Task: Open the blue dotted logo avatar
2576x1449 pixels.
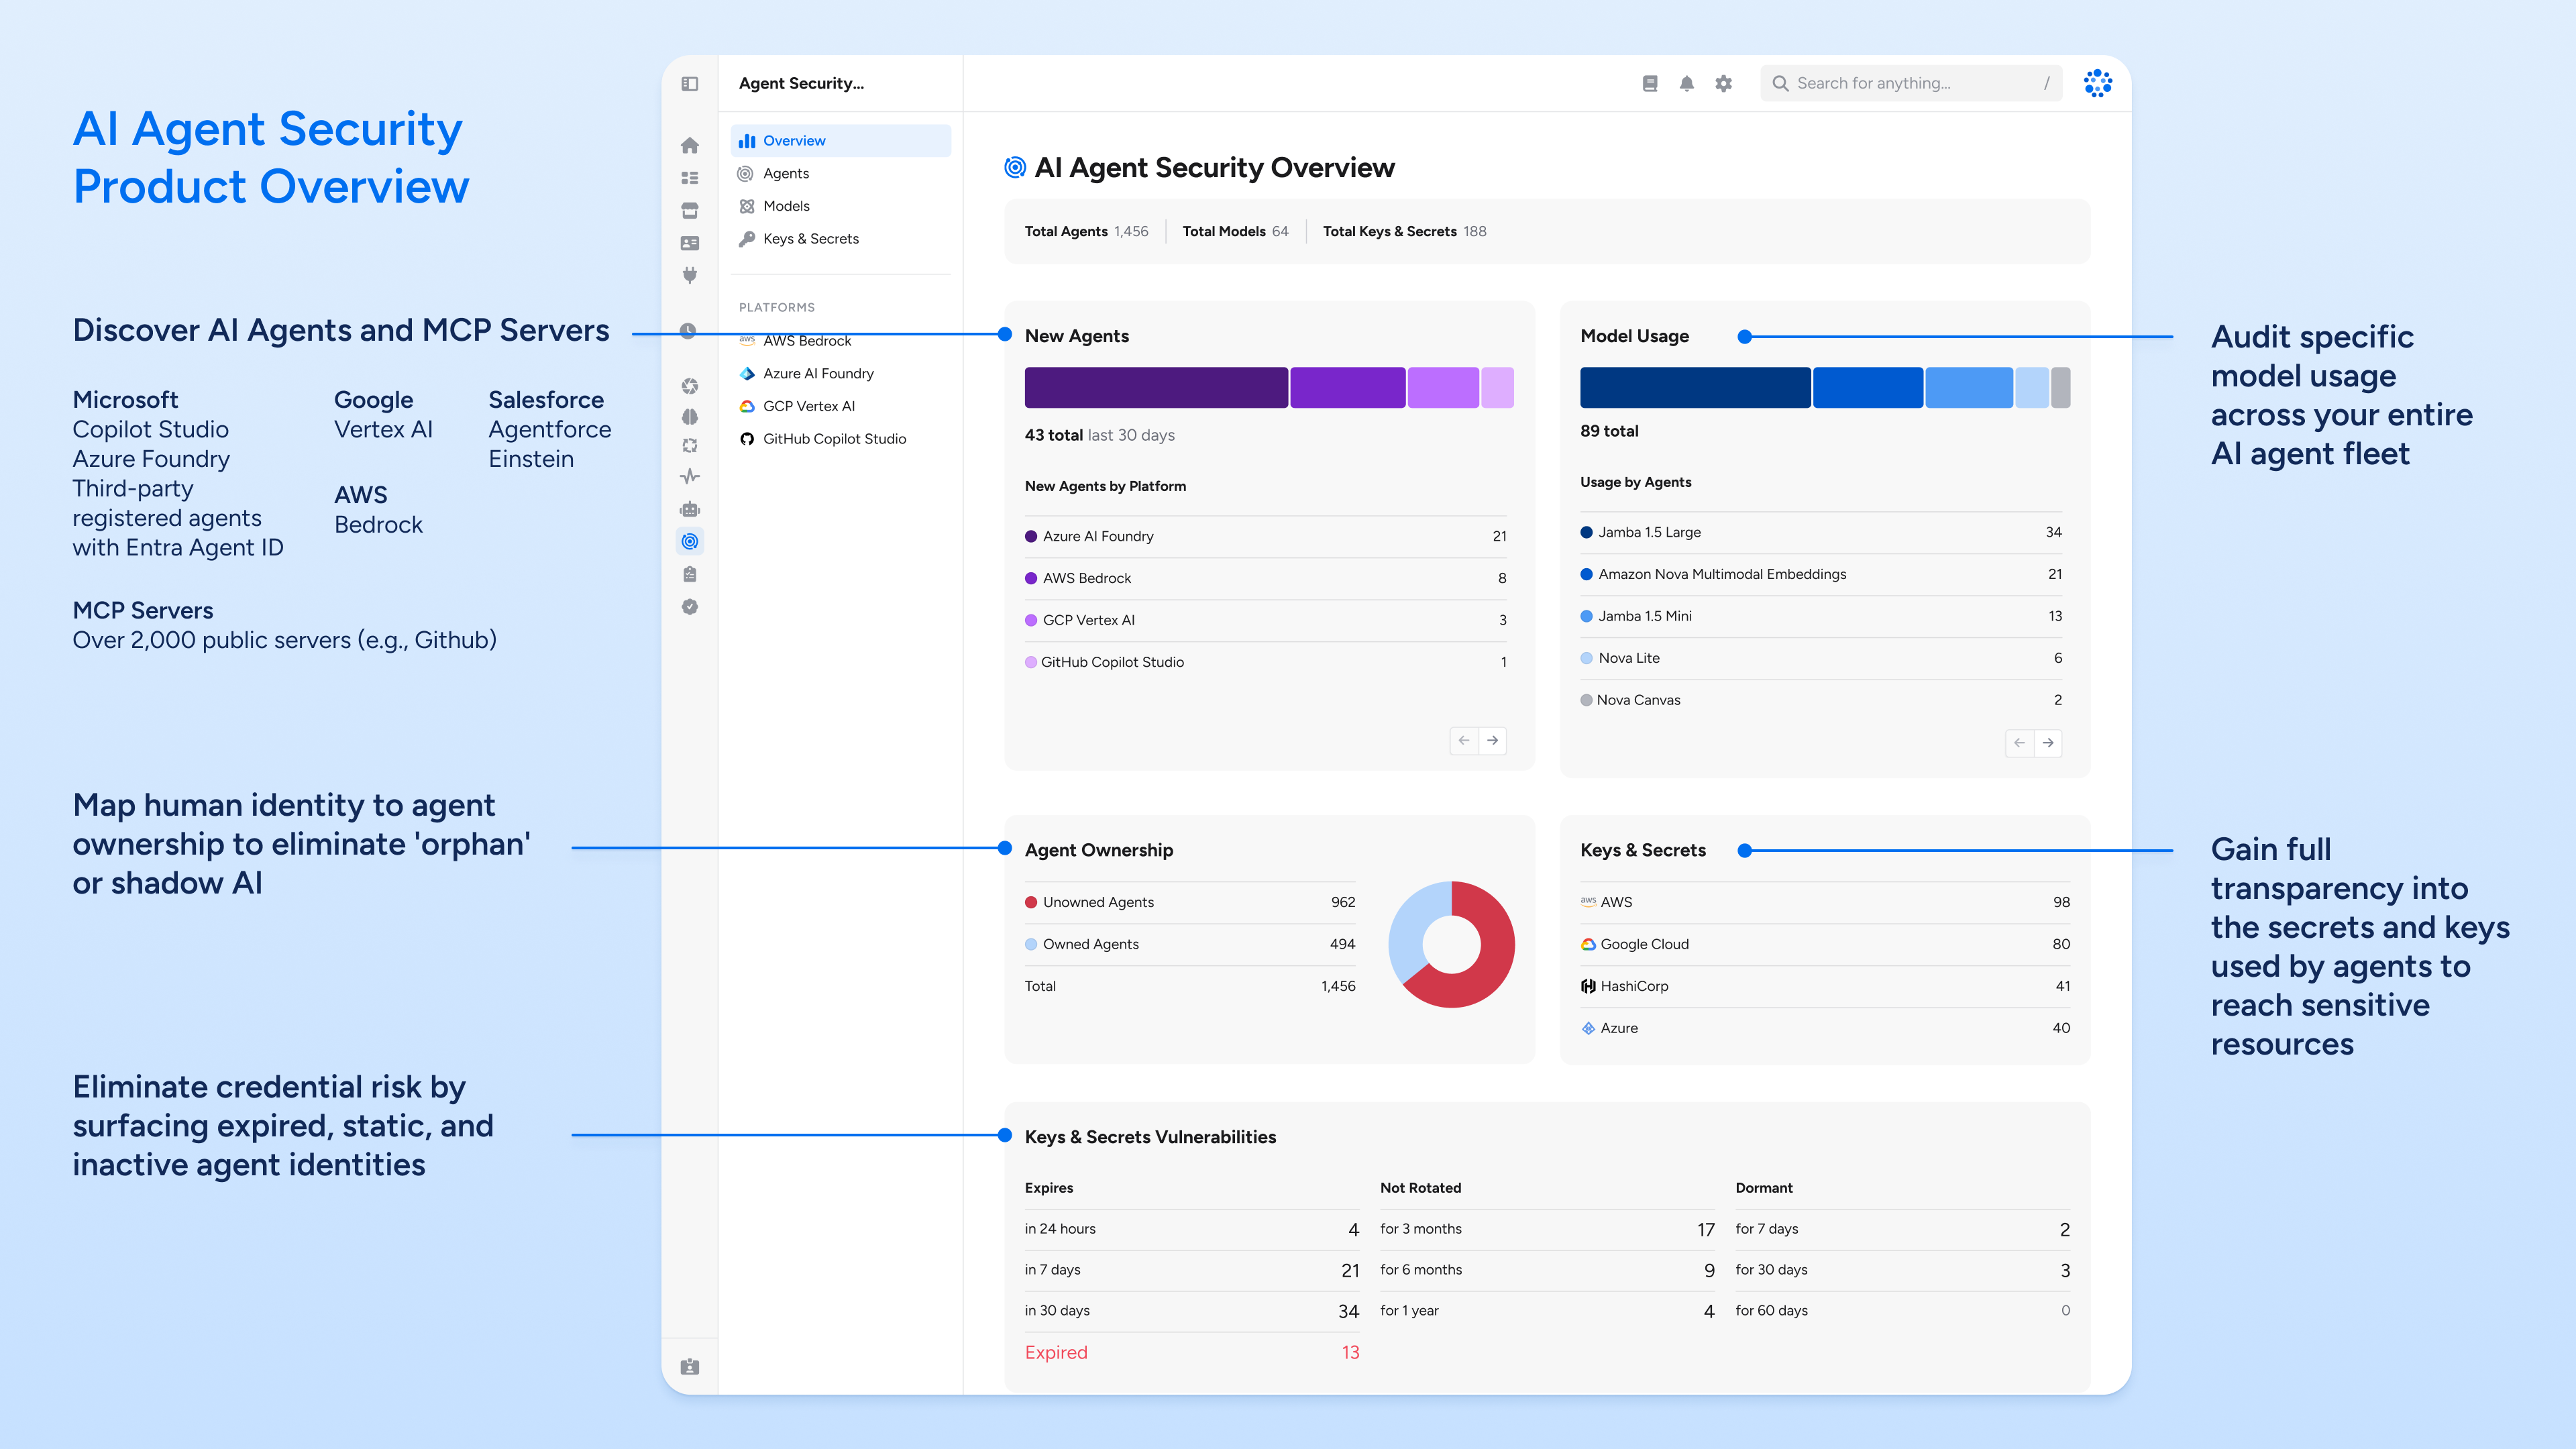Action: pos(2097,84)
